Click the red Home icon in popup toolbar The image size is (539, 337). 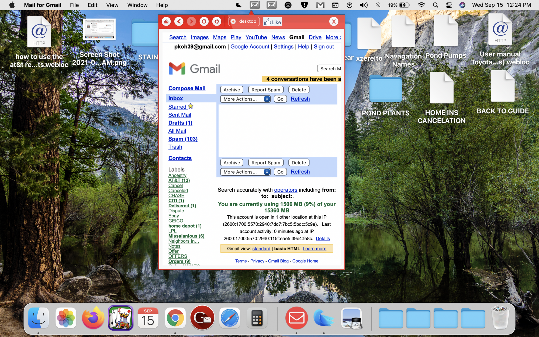point(166,21)
